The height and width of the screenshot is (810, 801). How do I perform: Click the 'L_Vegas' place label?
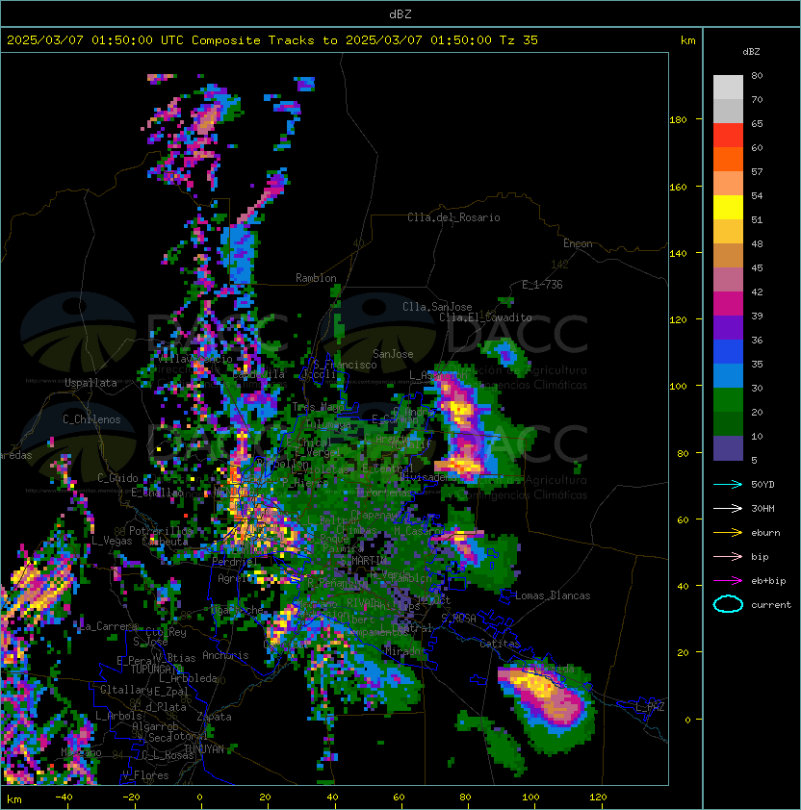coord(112,541)
